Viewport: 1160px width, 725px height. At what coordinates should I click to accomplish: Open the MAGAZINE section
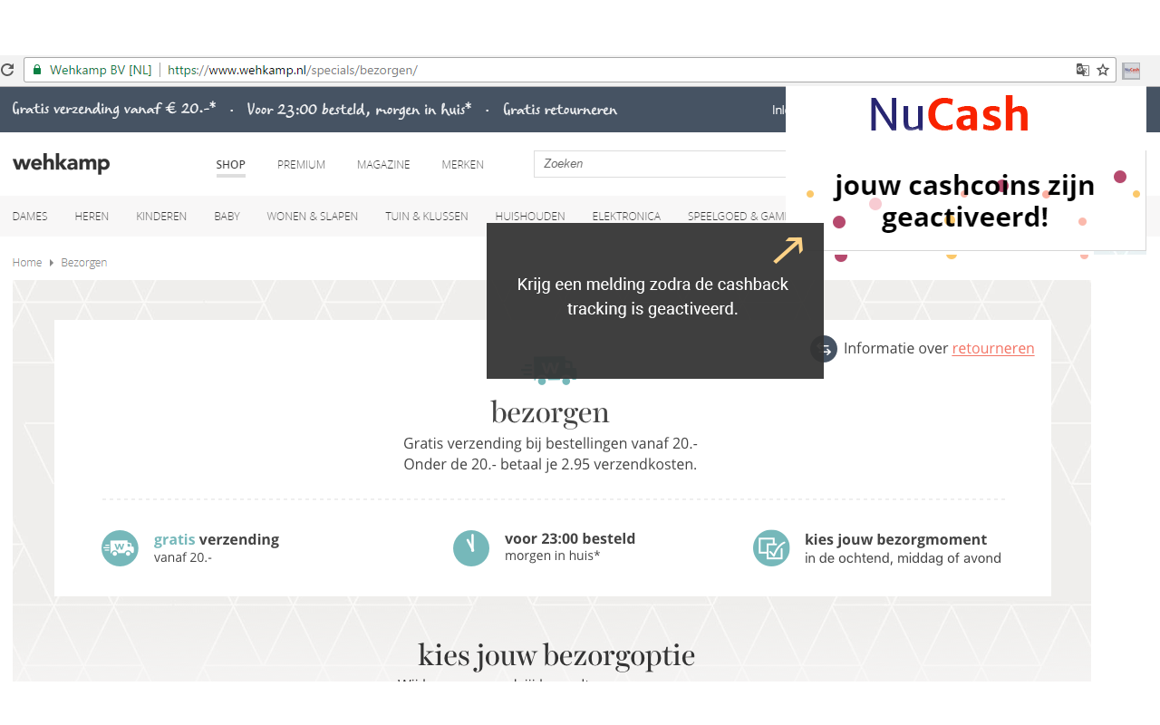pos(383,164)
